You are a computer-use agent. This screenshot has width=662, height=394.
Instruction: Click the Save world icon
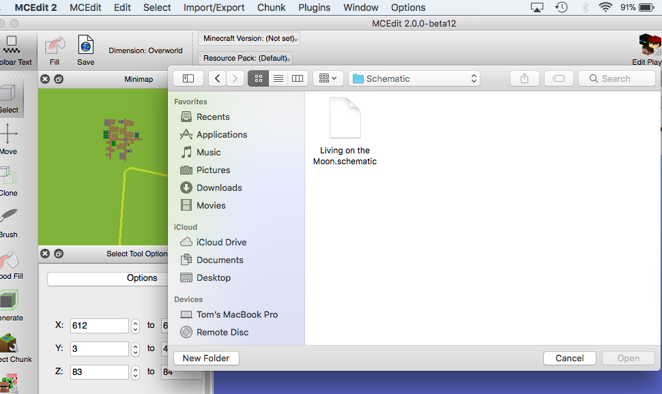[86, 50]
